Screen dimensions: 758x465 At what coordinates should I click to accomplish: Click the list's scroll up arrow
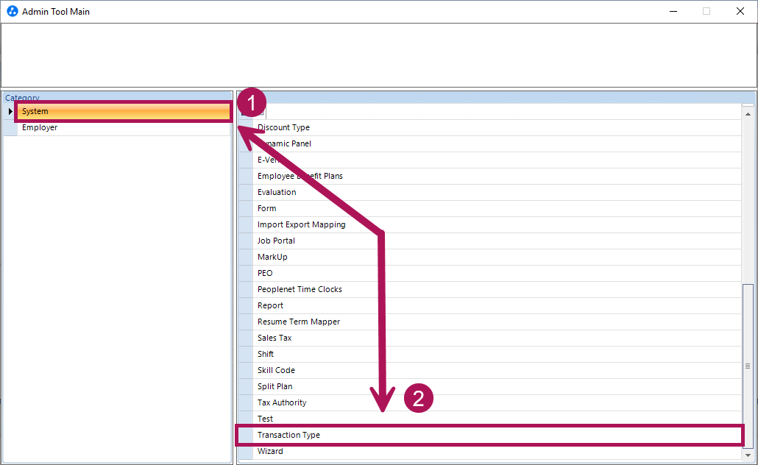(x=748, y=114)
